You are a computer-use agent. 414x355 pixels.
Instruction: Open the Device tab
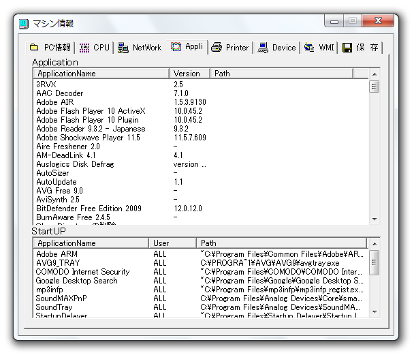(276, 48)
